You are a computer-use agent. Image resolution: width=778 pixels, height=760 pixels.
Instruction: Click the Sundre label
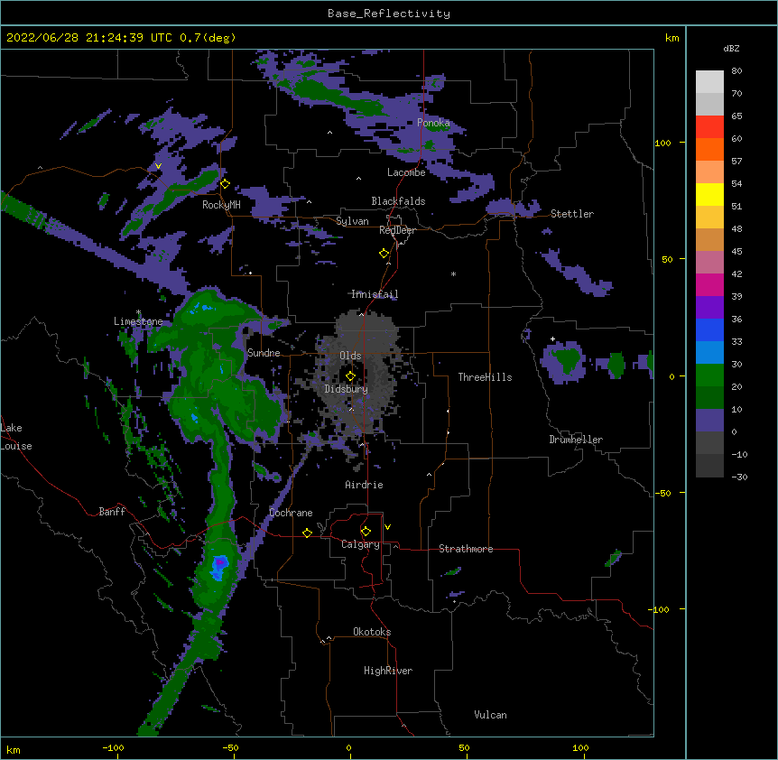[264, 353]
